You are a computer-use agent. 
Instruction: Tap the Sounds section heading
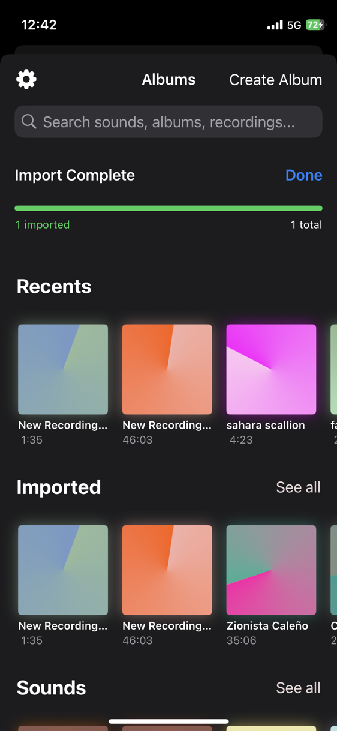point(51,688)
